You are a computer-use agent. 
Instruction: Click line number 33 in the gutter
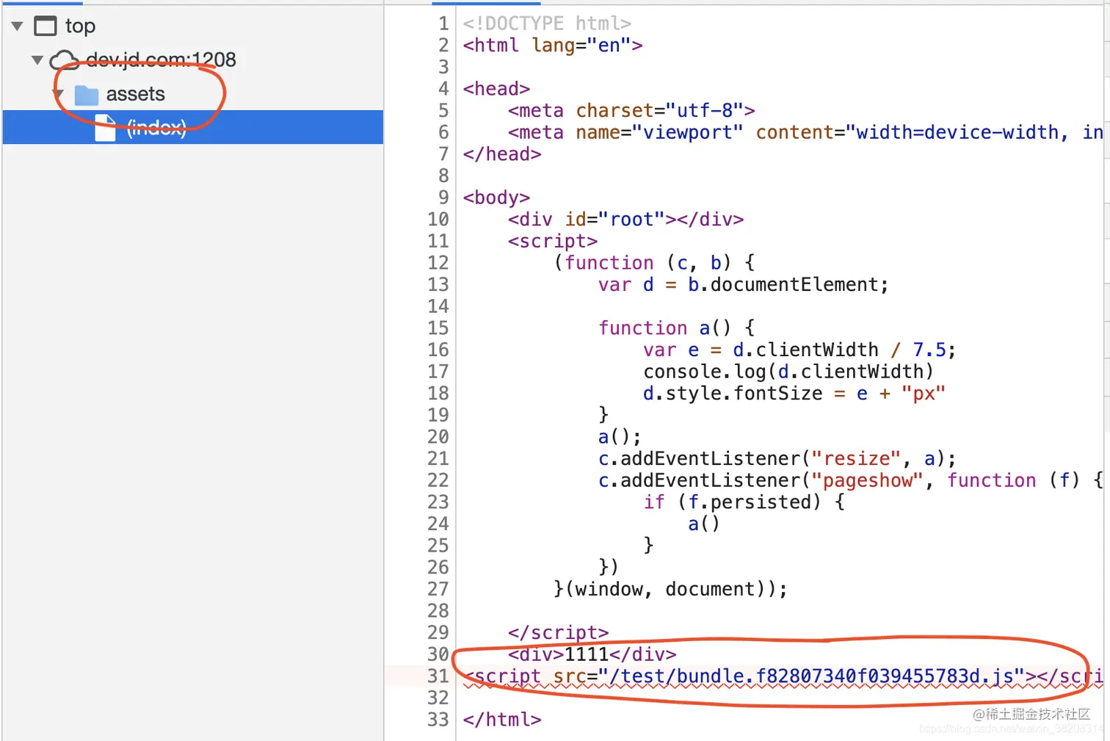click(x=438, y=720)
